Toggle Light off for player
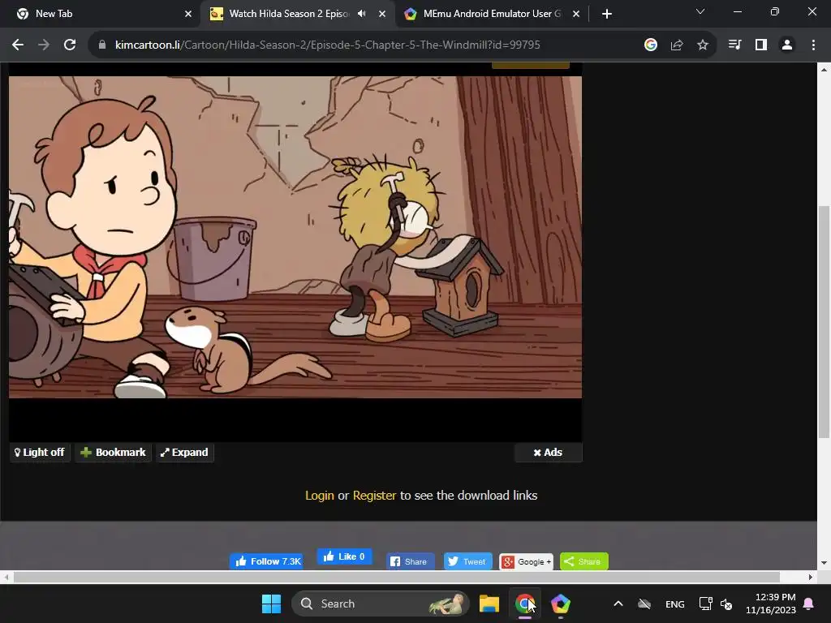Image resolution: width=831 pixels, height=623 pixels. tap(40, 453)
